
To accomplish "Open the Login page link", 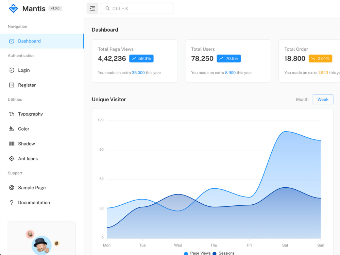I will 42,70.
